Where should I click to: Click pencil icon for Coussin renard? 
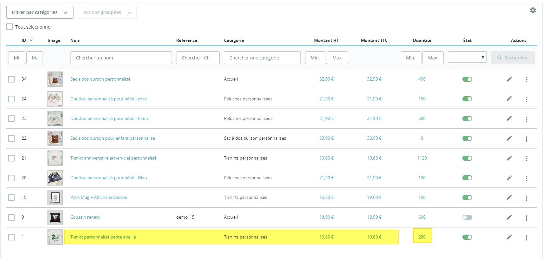pos(509,217)
